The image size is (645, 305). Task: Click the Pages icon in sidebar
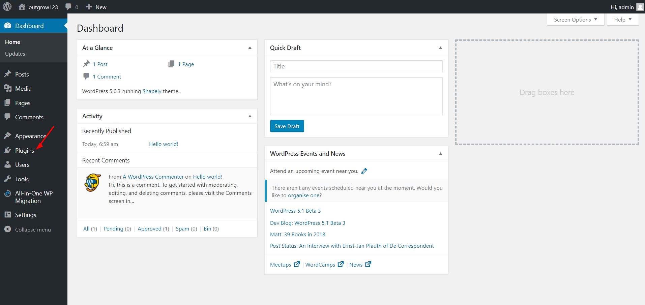(7, 103)
